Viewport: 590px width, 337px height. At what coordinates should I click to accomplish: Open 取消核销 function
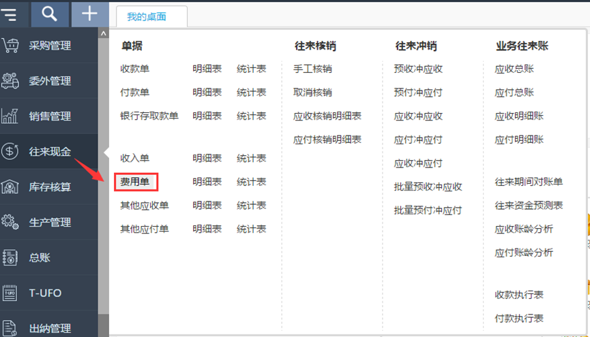(x=312, y=93)
